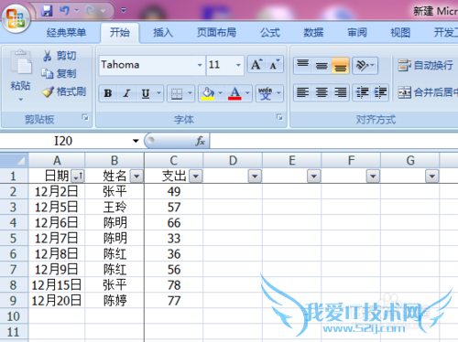Screen dimensions: 458x342
Task: Expand the 粘贴 options arrow
Action: [20, 100]
